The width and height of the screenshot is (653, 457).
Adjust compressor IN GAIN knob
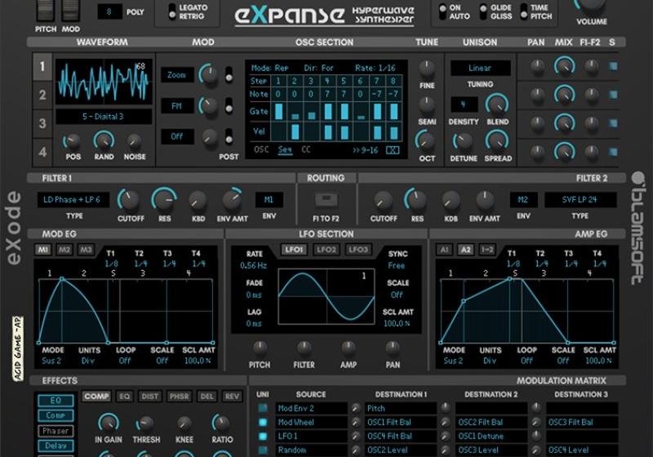(x=109, y=423)
